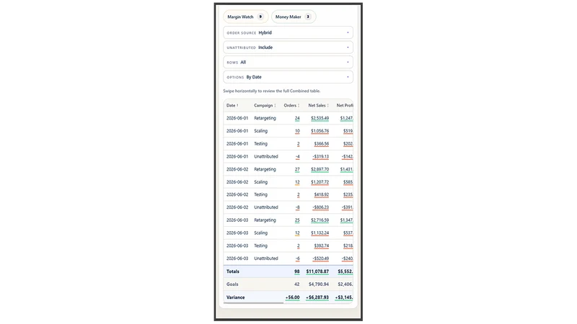Open the Order Source Hybrid dropdown
Screen dimensions: 577x324
point(288,32)
